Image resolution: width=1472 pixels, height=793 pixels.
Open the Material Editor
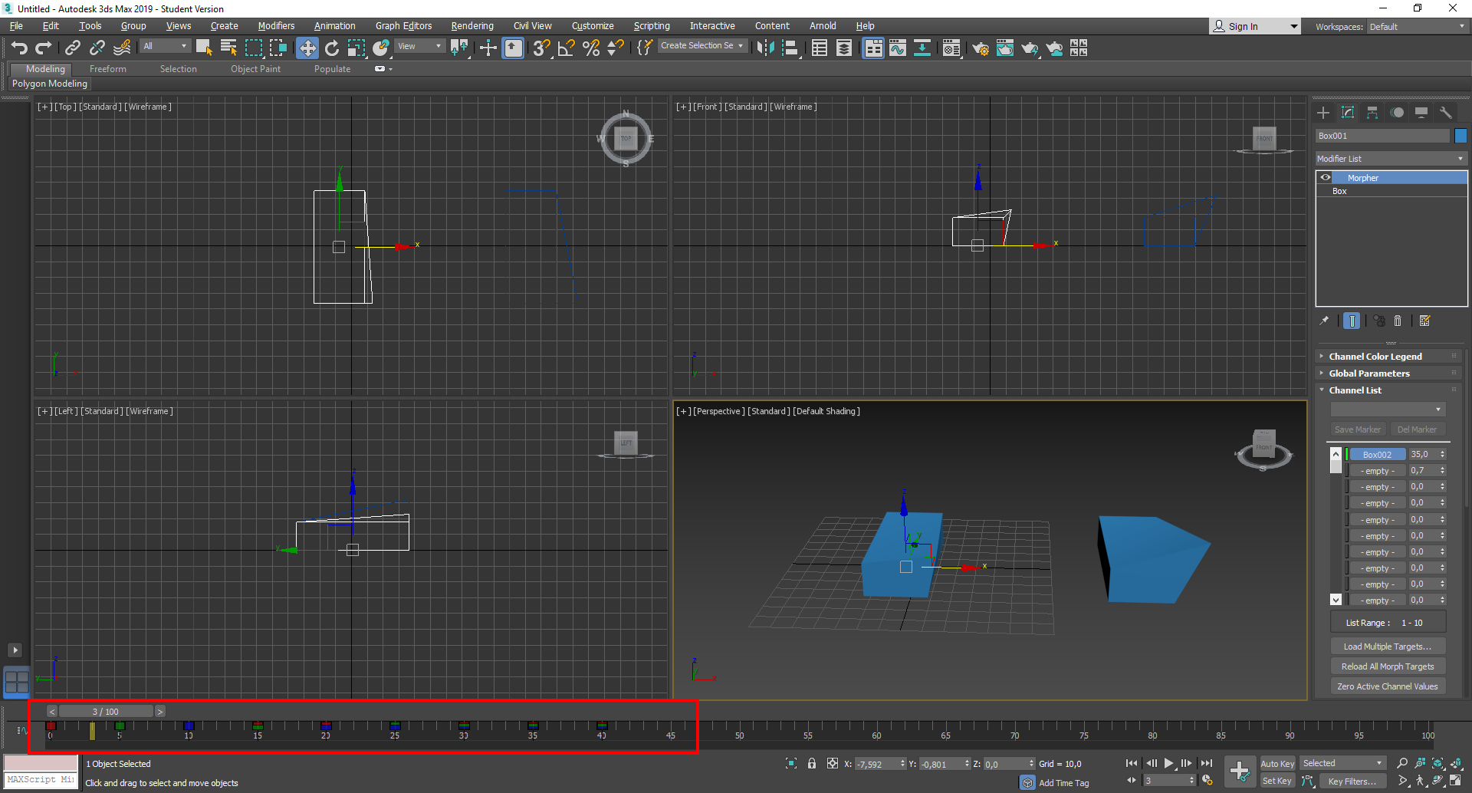click(951, 48)
